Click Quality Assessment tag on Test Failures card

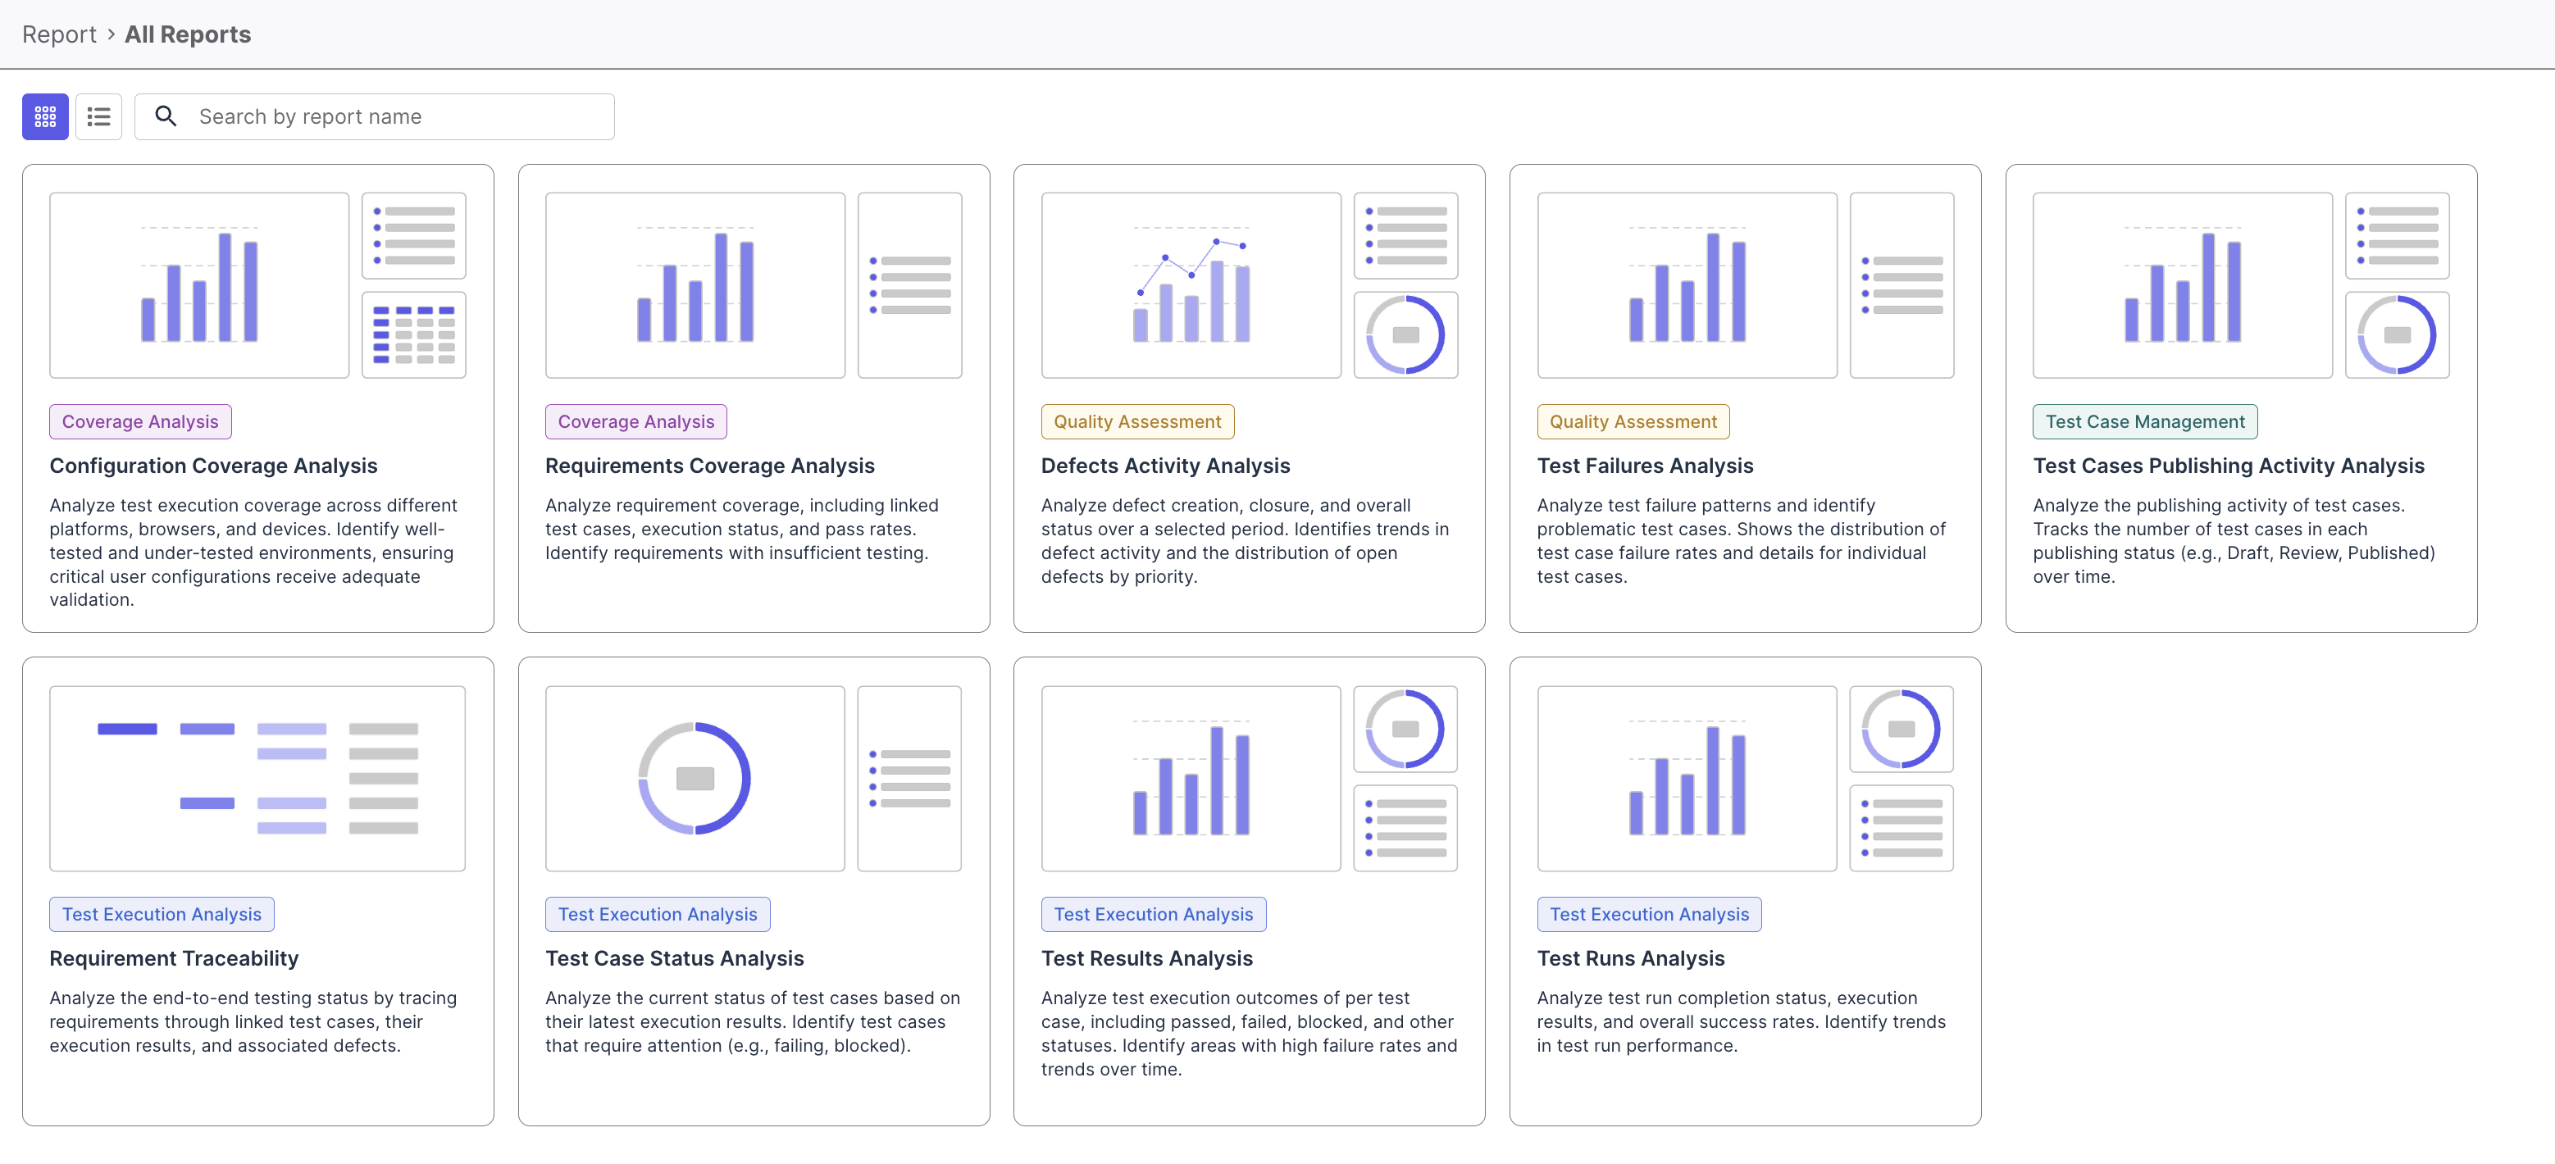[x=1633, y=421]
